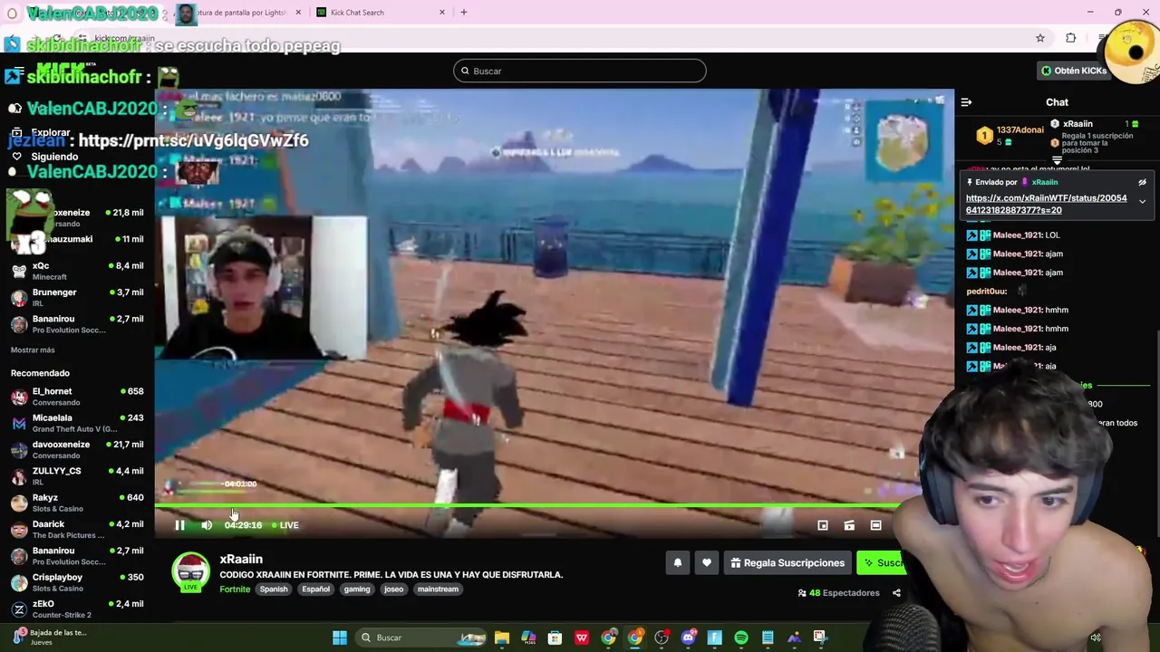Select the gaming tag
The width and height of the screenshot is (1160, 652).
357,590
